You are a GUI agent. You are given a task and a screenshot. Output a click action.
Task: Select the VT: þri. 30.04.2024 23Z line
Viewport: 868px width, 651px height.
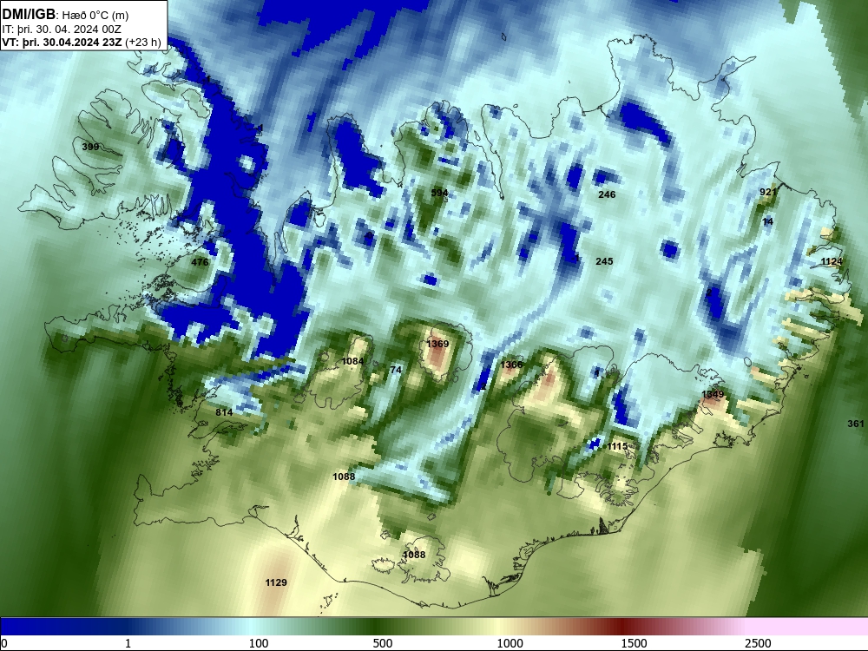(82, 42)
